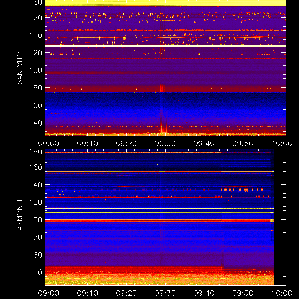Choose the 09:20 time label of Learmonth plot

pos(126,293)
